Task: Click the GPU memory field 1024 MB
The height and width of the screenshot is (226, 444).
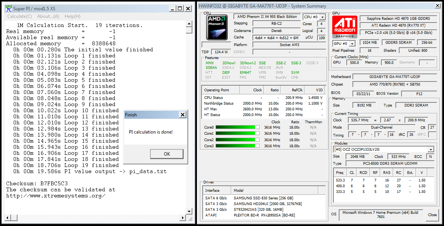Action: click(x=370, y=43)
